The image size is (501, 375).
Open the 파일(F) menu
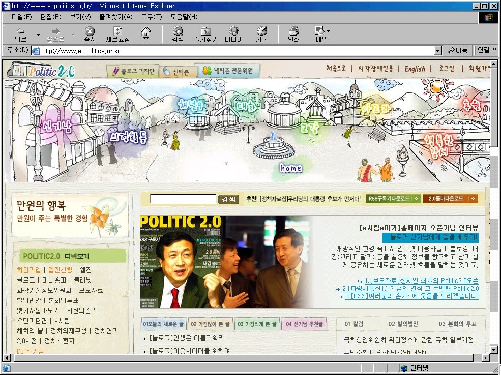[x=21, y=17]
